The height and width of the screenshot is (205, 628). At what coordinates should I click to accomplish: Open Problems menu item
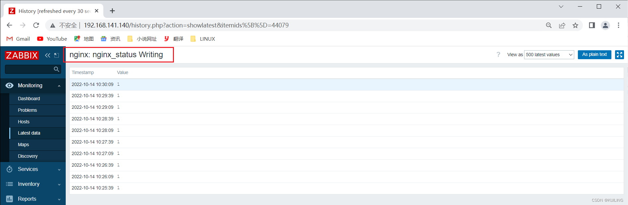[38, 110]
